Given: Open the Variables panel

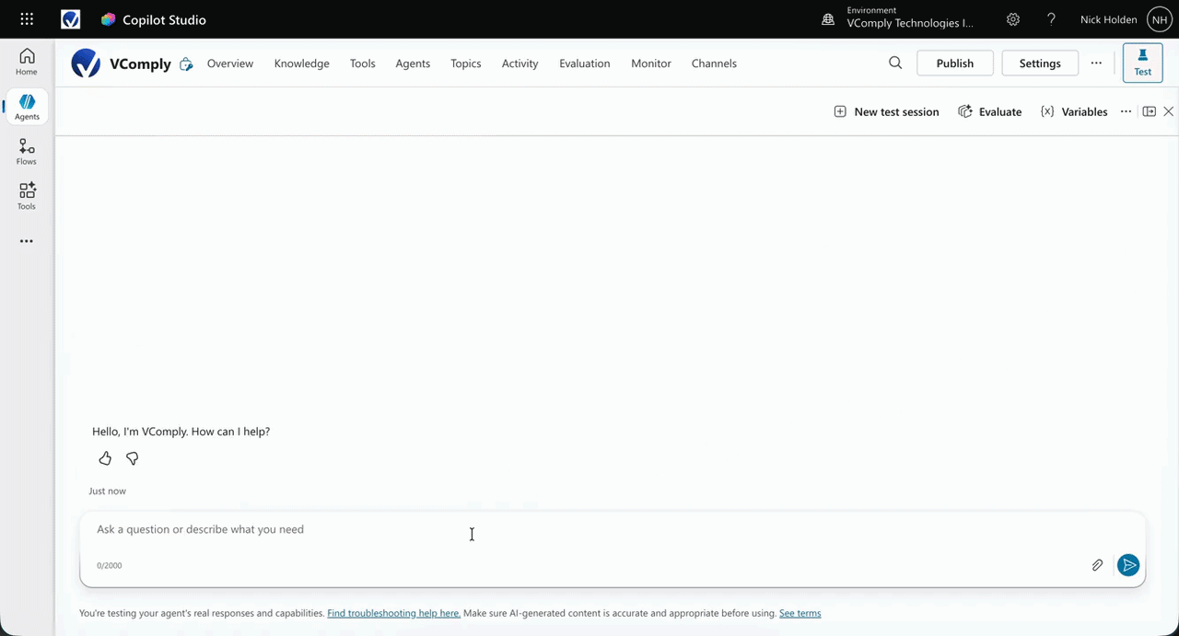Looking at the screenshot, I should coord(1074,111).
